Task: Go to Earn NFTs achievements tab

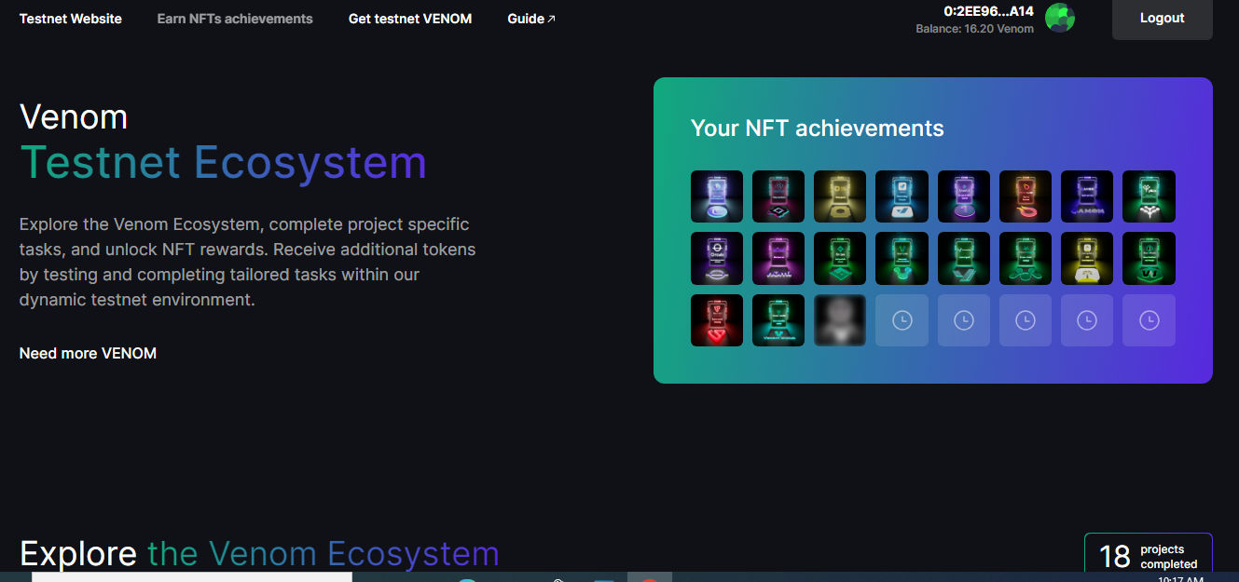Action: tap(235, 19)
